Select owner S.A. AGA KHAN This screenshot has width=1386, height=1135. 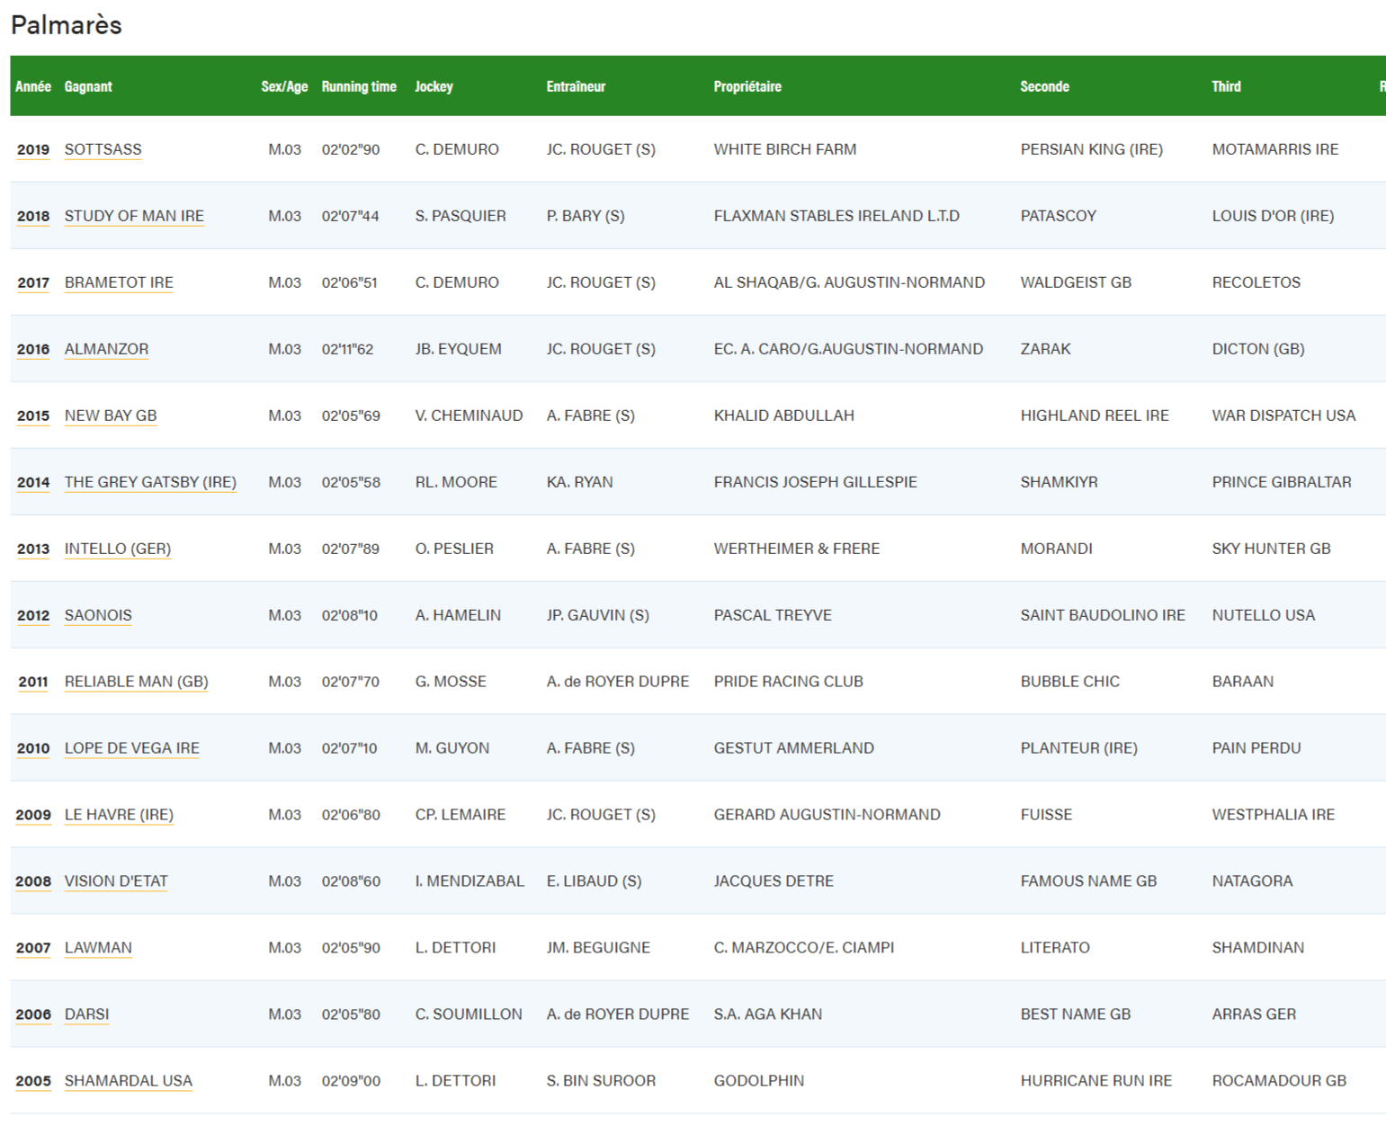[x=767, y=1014]
